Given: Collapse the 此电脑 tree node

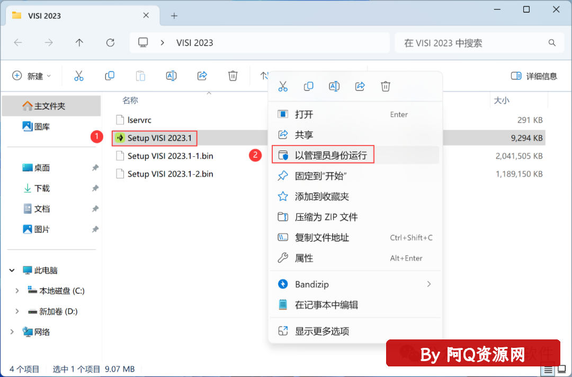Looking at the screenshot, I should (x=12, y=270).
